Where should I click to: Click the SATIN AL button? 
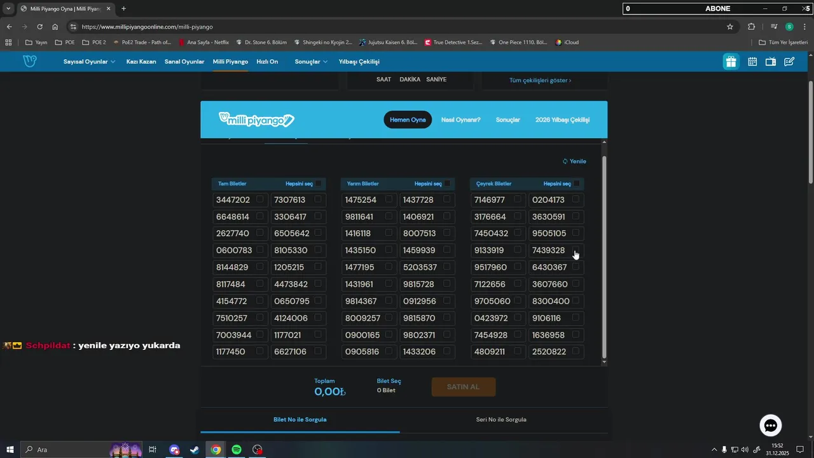click(464, 387)
